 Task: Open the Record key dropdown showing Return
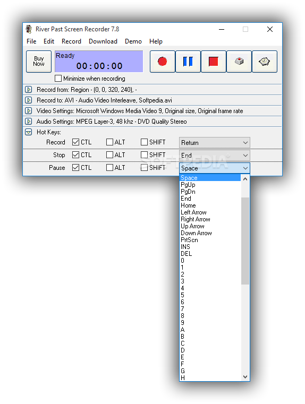click(x=215, y=143)
